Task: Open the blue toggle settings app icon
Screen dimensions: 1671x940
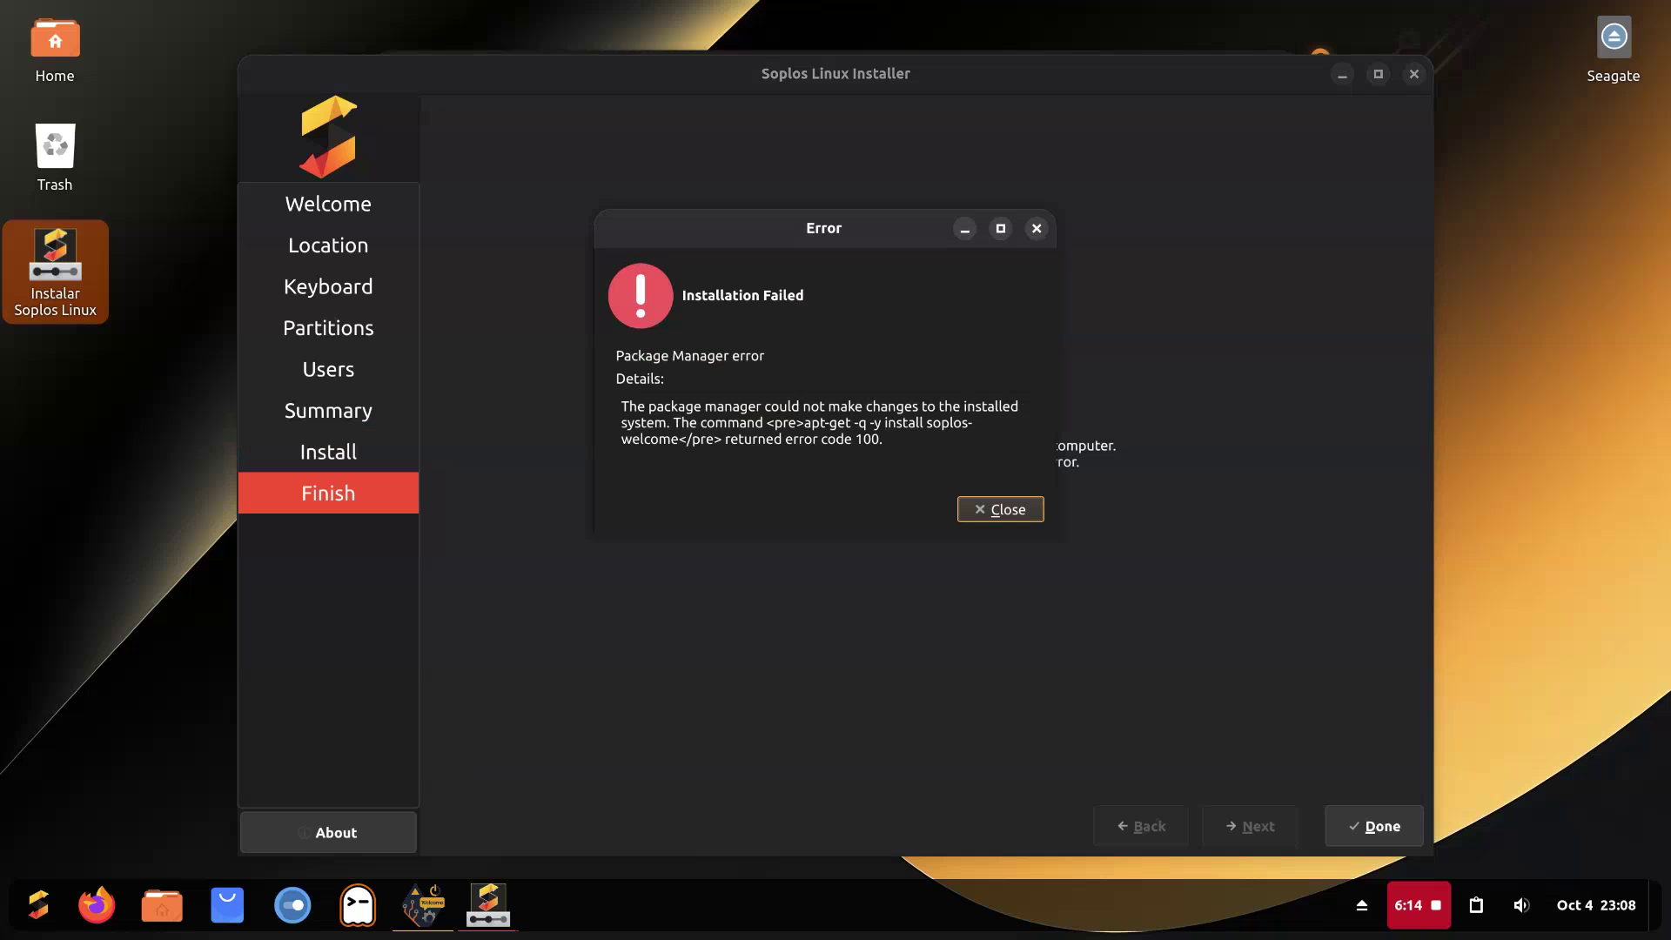Action: coord(292,905)
